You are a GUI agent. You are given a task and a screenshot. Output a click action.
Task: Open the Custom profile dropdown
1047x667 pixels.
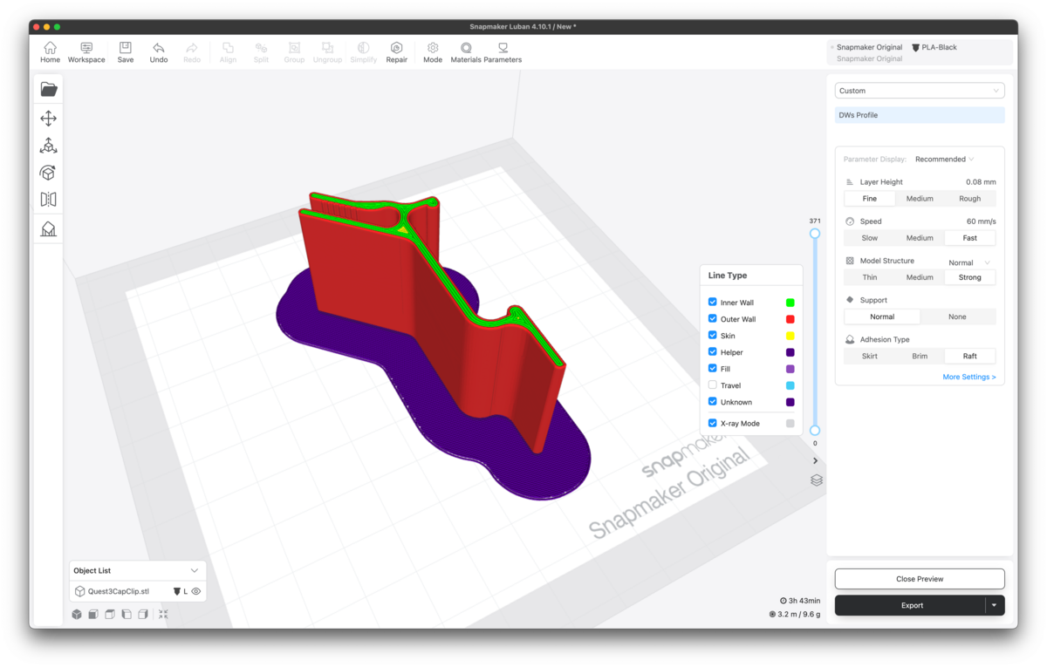pyautogui.click(x=920, y=91)
